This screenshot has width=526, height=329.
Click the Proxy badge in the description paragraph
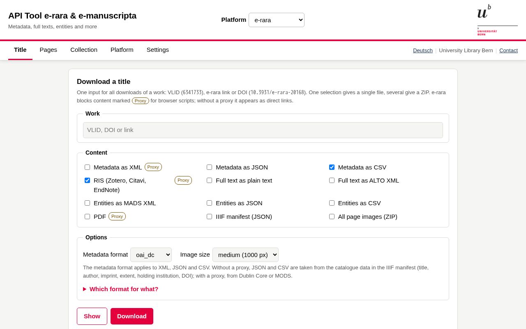[141, 101]
